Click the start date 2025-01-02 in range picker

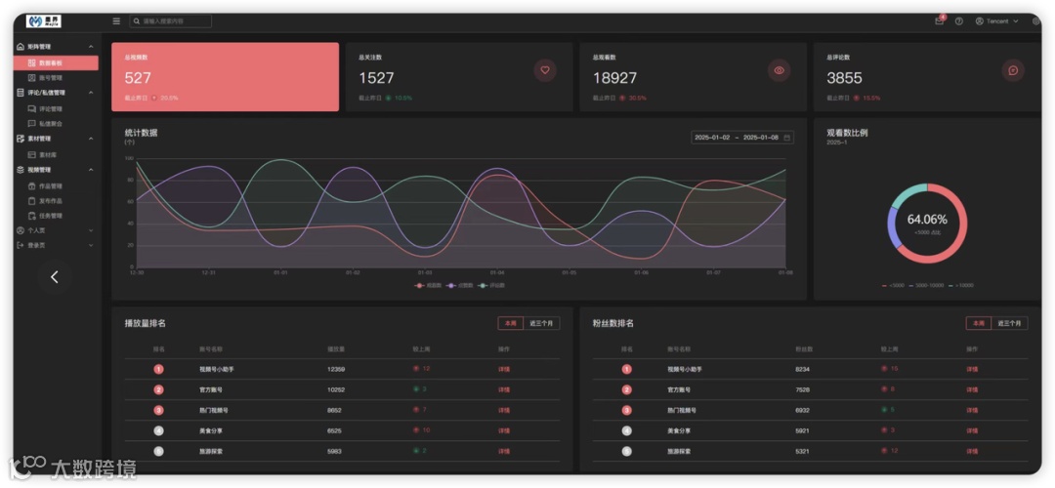point(712,137)
